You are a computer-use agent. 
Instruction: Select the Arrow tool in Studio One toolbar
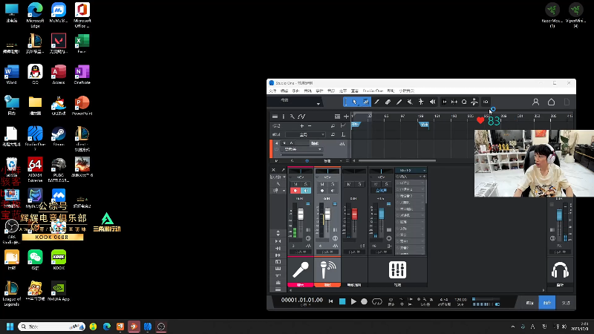pyautogui.click(x=355, y=102)
